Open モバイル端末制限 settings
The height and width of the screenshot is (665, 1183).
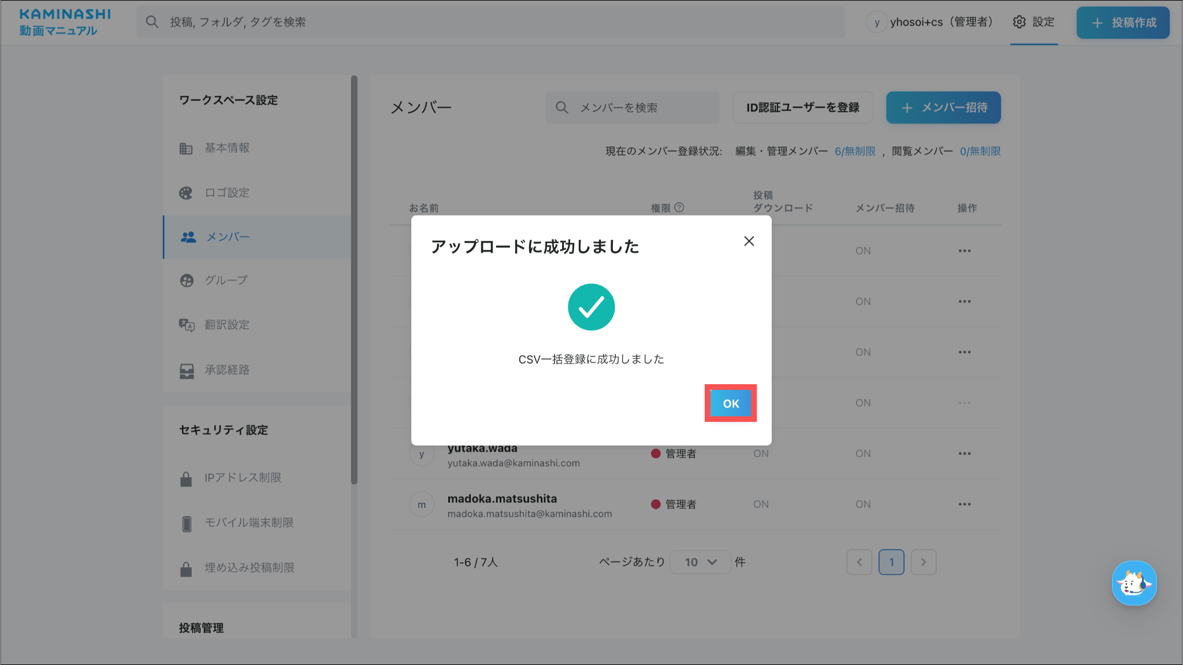[248, 522]
